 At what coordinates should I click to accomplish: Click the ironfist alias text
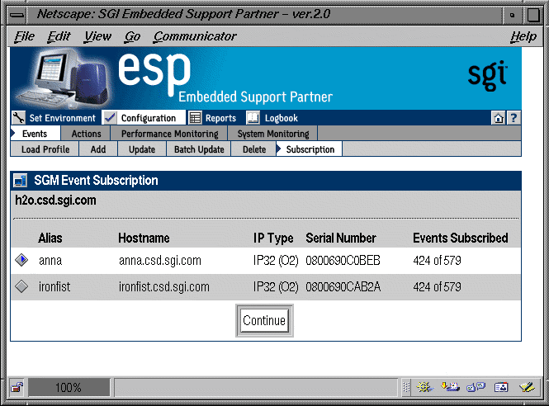pos(54,287)
